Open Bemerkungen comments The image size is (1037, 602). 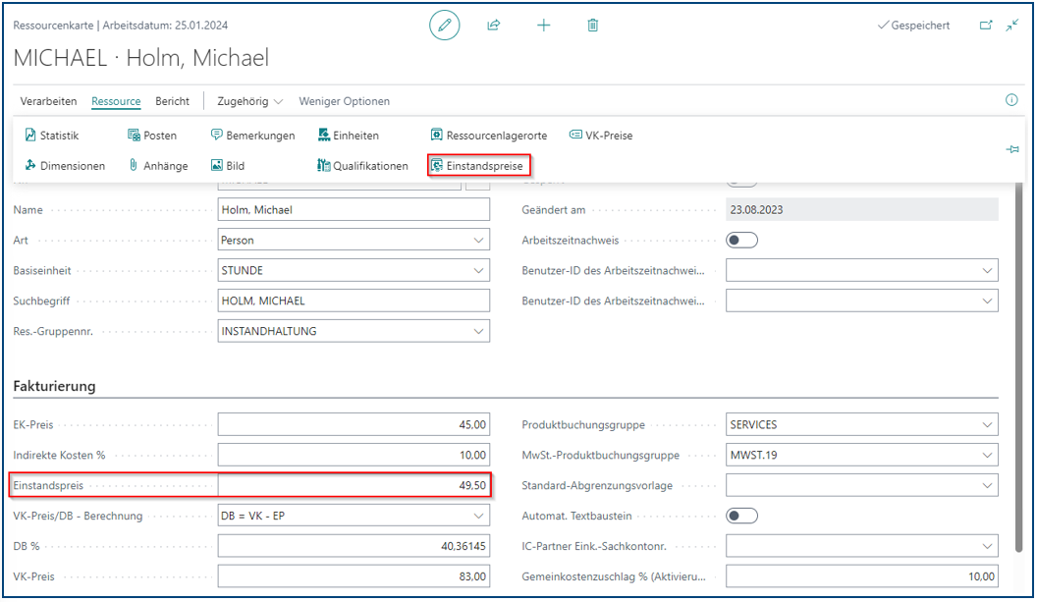click(252, 135)
